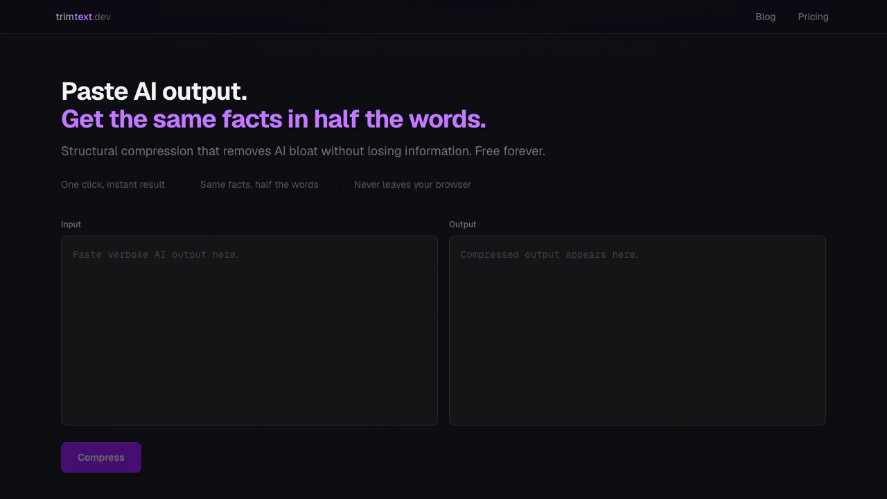Go to the Pricing page
This screenshot has width=887, height=499.
[813, 17]
